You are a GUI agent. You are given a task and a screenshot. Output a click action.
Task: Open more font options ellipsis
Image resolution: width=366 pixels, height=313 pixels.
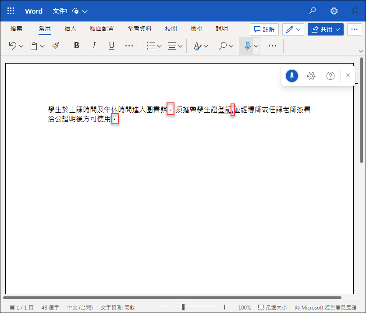(x=129, y=46)
